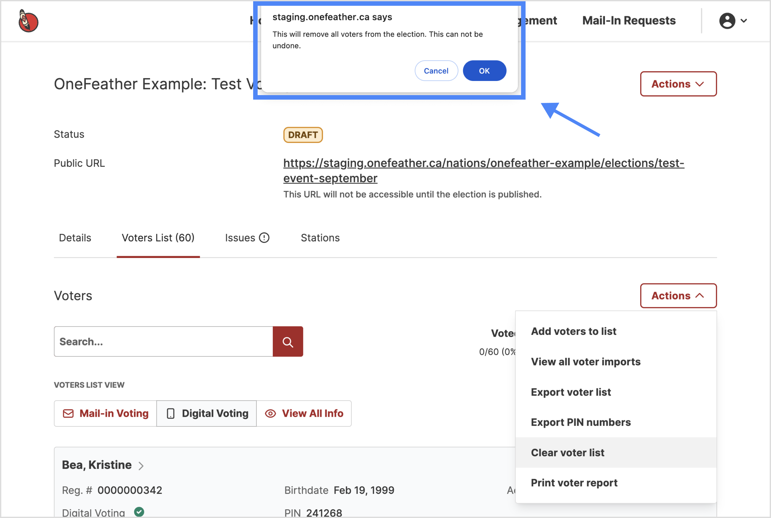Click the green Digital Voting checkmark icon
Viewport: 771px width, 518px height.
click(139, 512)
